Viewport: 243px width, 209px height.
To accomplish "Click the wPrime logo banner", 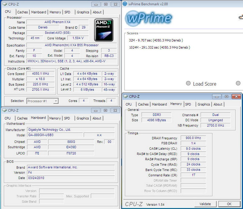I will point(148,18).
